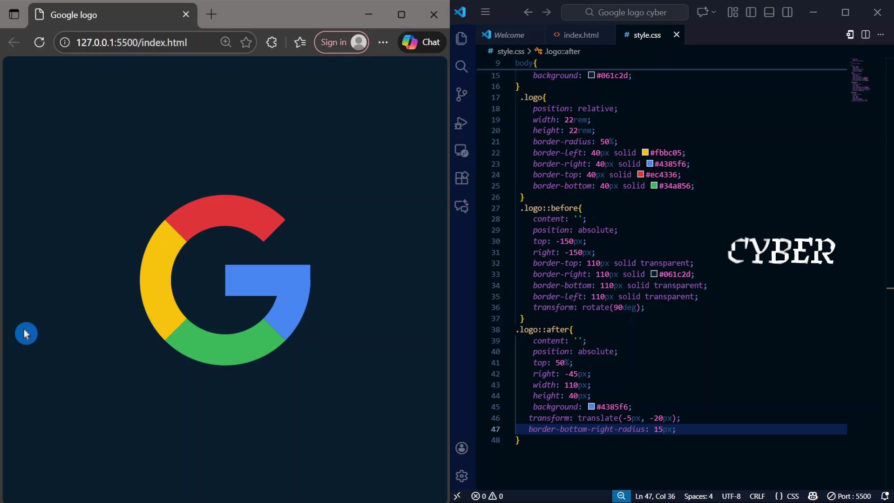894x503 pixels.
Task: Click UTF-8 encoding in status bar
Action: pos(731,496)
